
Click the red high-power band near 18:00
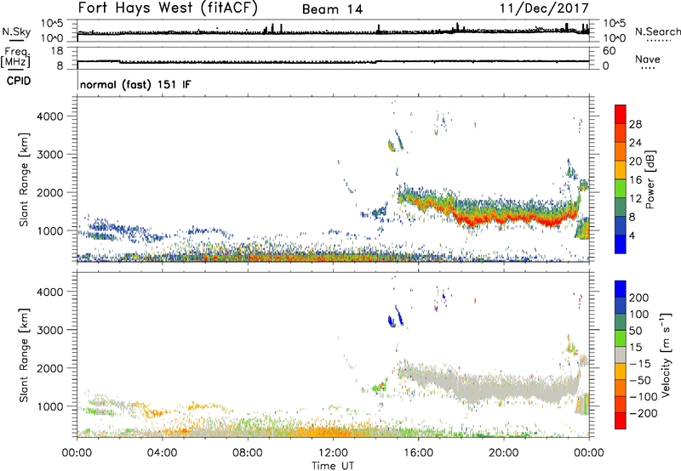coord(472,219)
